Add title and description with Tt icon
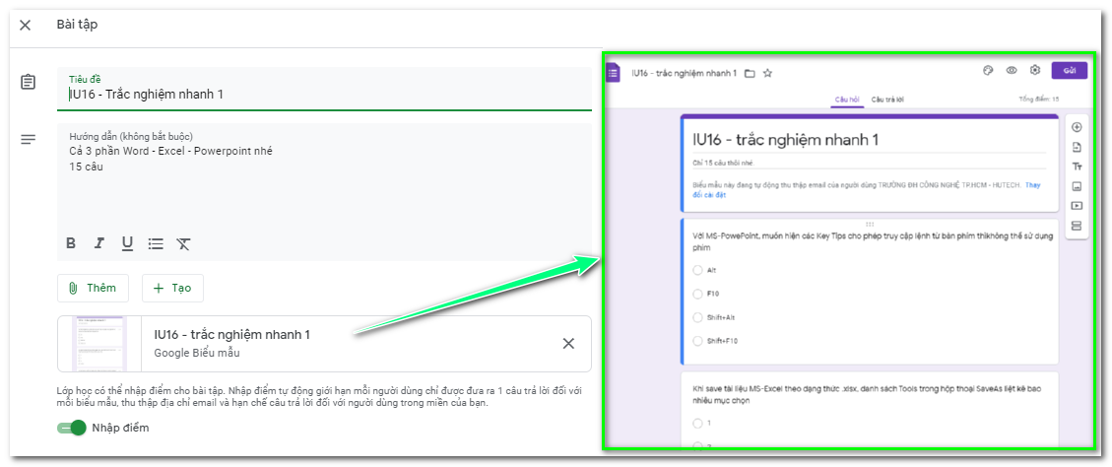 (1077, 167)
